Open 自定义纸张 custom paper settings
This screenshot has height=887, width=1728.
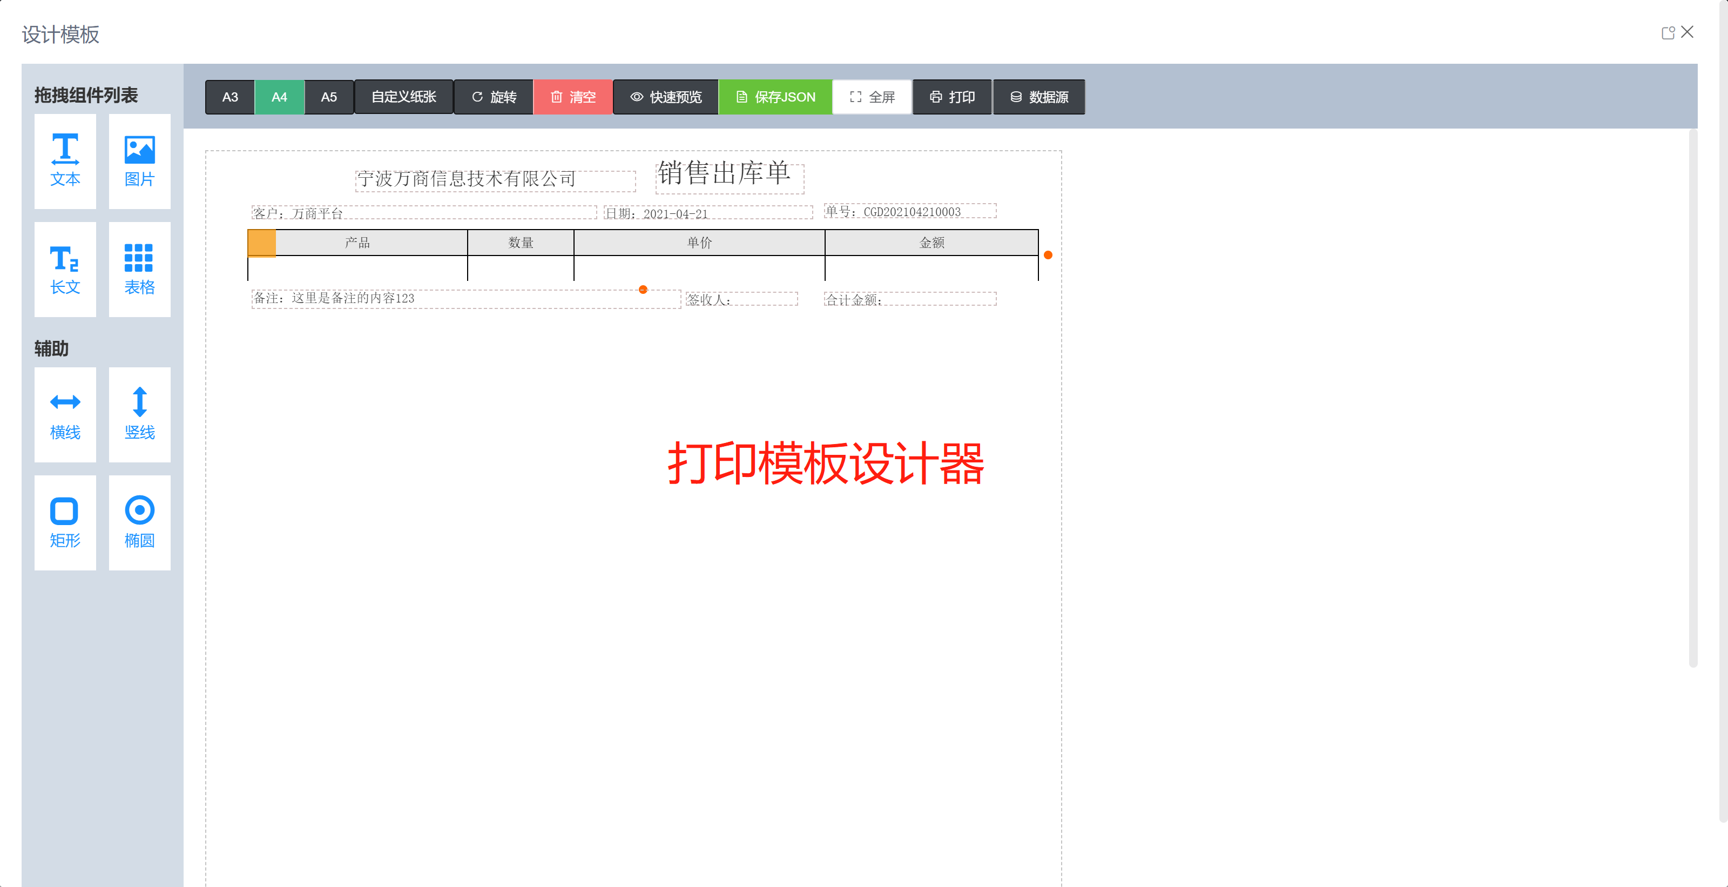[x=404, y=97]
